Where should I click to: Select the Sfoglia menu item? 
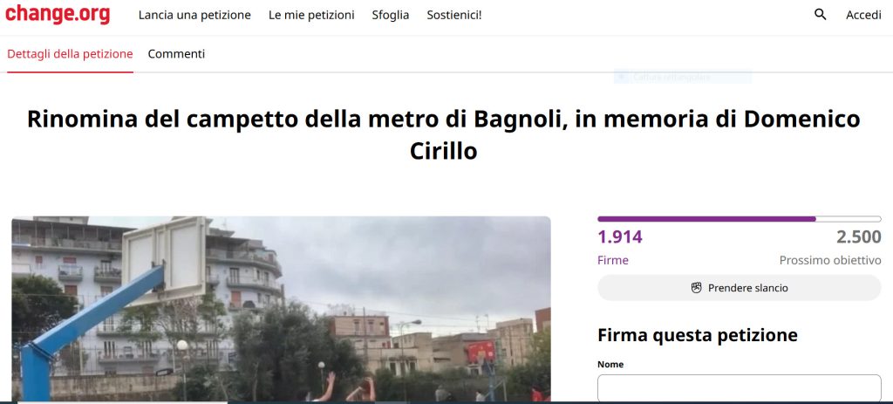(391, 16)
